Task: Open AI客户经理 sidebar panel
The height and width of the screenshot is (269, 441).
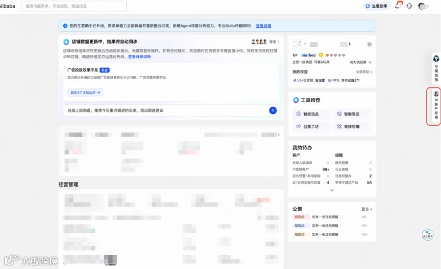Action: tap(436, 106)
